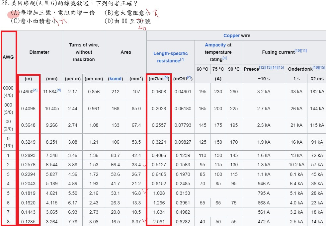Click answer option (D) text
The height and width of the screenshot is (226, 326).
(x=128, y=22)
